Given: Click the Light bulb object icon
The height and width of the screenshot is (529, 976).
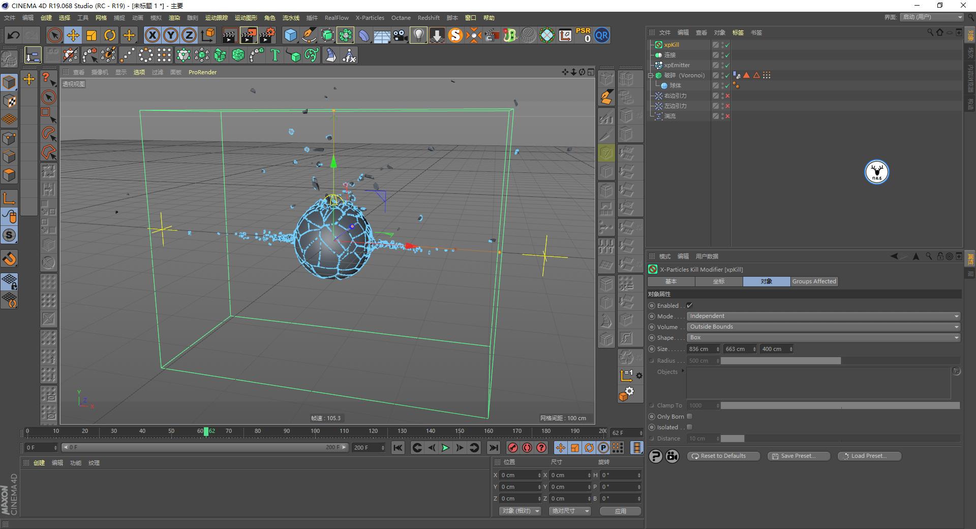Looking at the screenshot, I should point(418,35).
